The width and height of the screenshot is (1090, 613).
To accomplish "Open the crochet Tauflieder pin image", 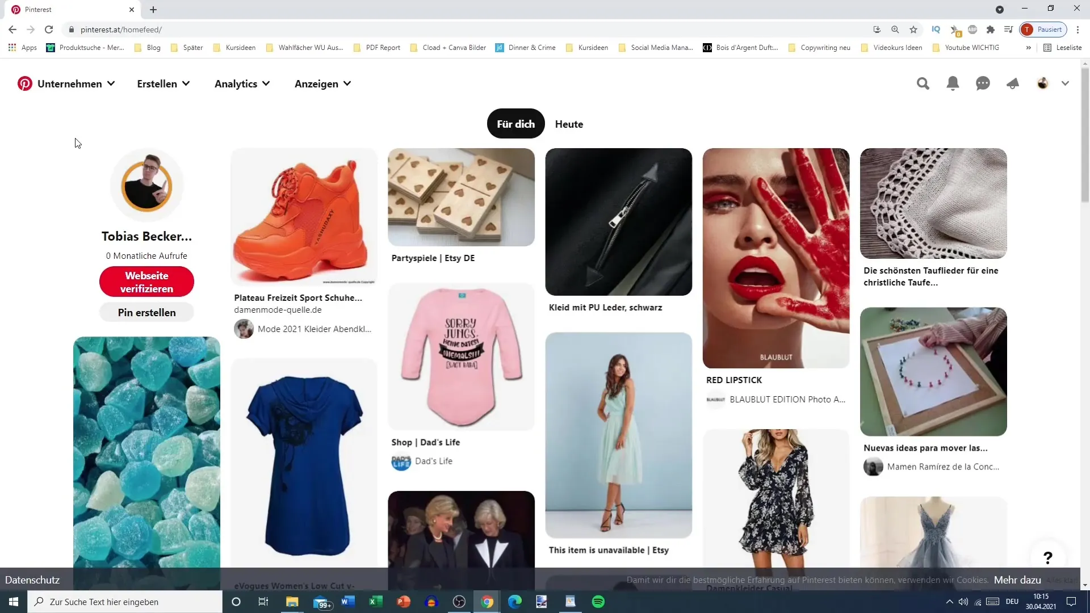I will 933,204.
